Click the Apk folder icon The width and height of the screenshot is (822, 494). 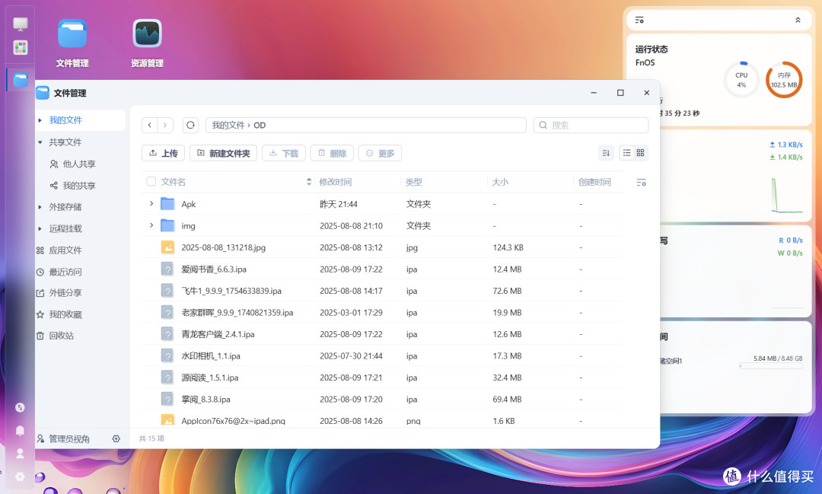click(167, 203)
